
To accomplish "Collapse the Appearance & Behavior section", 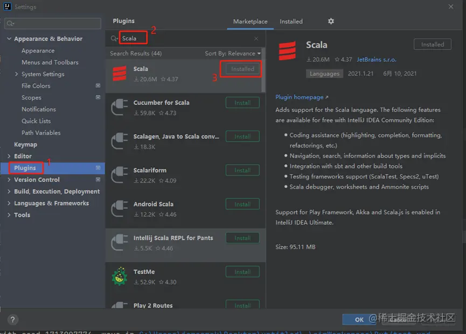I will coord(9,39).
